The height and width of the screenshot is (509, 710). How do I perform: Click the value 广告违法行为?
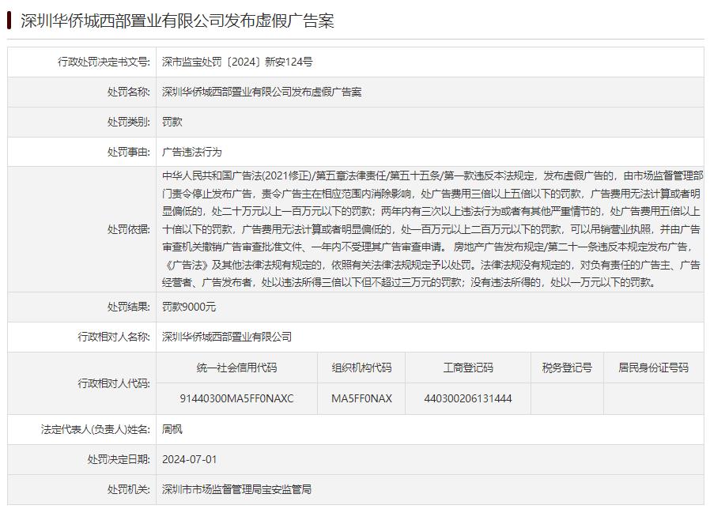pos(192,153)
